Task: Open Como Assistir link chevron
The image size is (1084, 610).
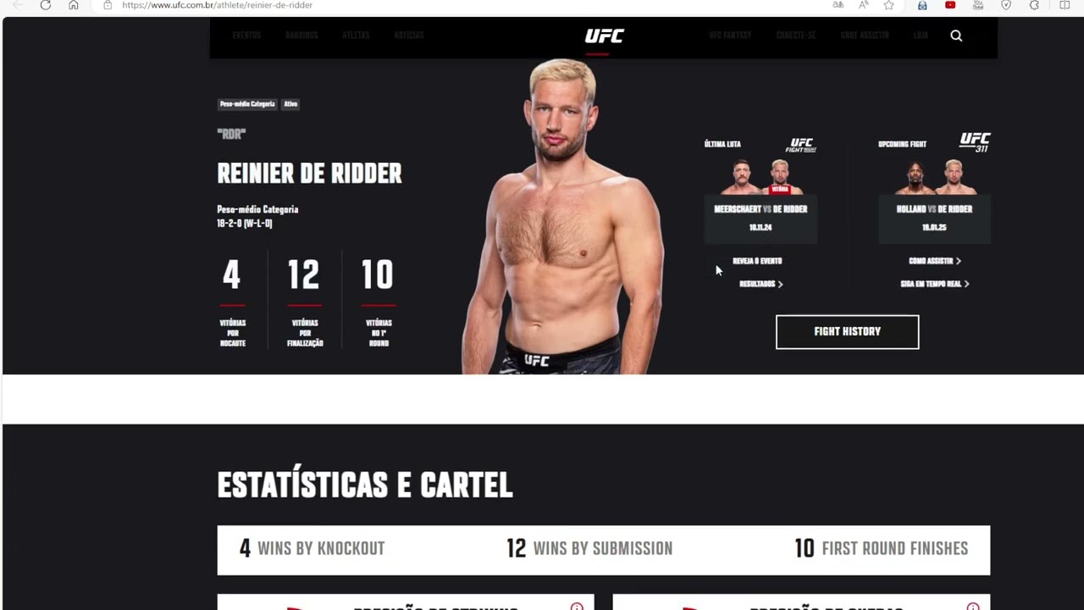Action: pyautogui.click(x=958, y=261)
